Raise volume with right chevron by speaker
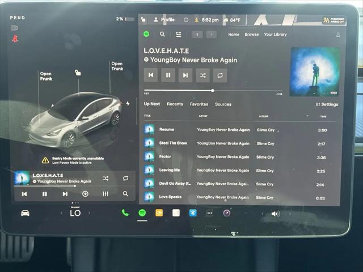 click(x=290, y=214)
